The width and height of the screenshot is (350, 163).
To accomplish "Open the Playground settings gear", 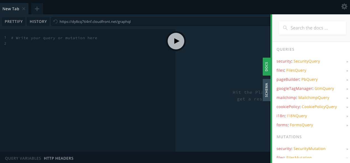I will [344, 6].
